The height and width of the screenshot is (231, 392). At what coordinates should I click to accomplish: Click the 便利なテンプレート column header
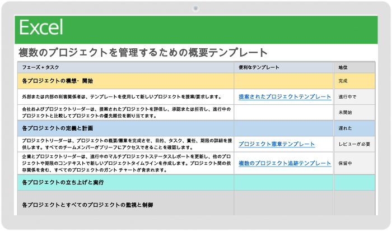pos(284,67)
